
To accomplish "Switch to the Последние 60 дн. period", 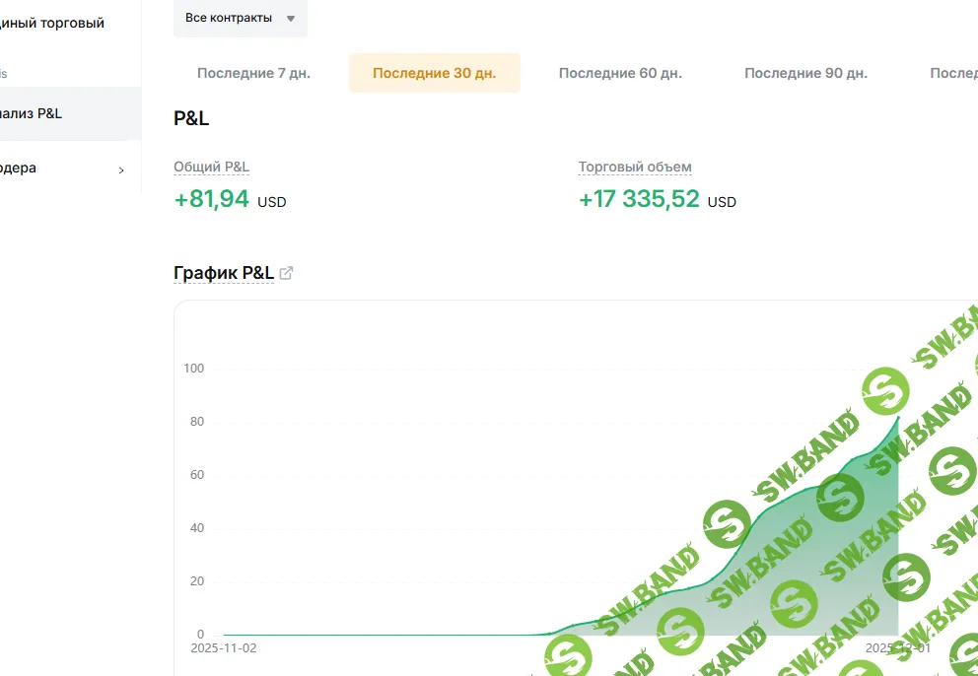I will click(620, 73).
